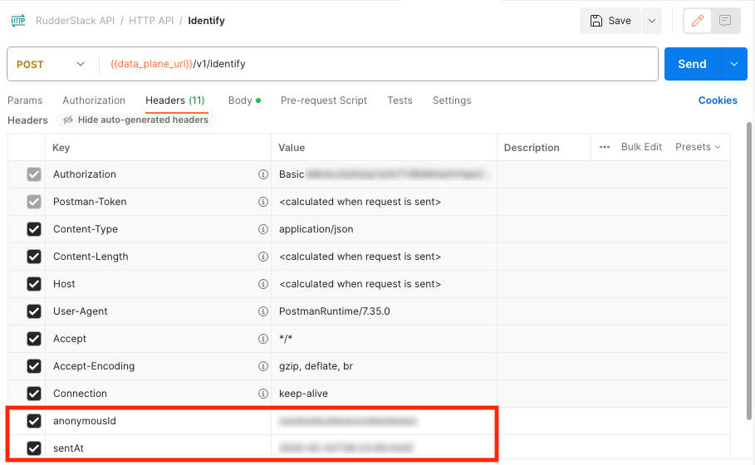Open info icon for Content-Type header
Screen dimensions: 755x465
tap(263, 229)
